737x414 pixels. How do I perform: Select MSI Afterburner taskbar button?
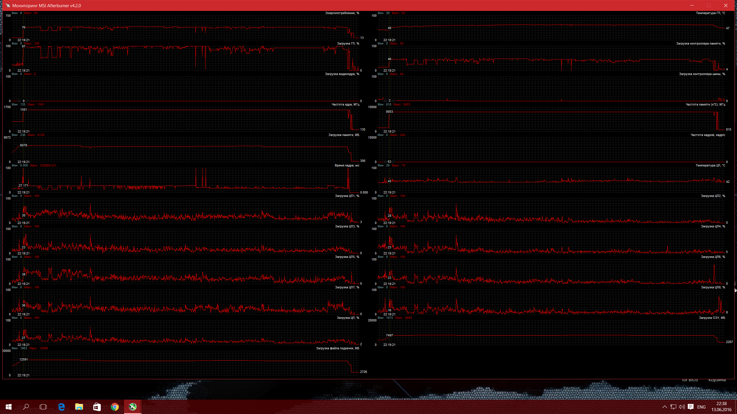point(132,407)
